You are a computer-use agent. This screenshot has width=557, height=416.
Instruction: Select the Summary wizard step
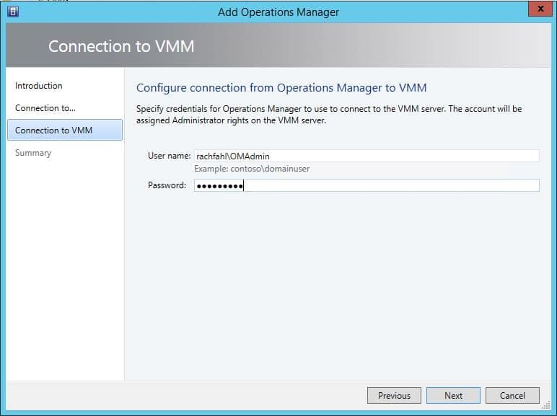click(x=33, y=153)
